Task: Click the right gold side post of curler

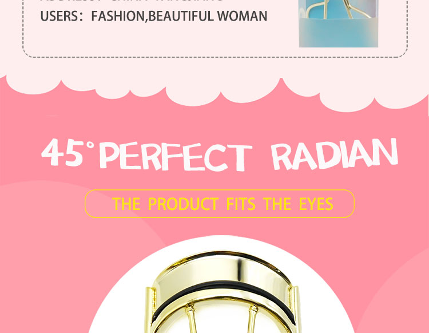Action: (x=294, y=309)
